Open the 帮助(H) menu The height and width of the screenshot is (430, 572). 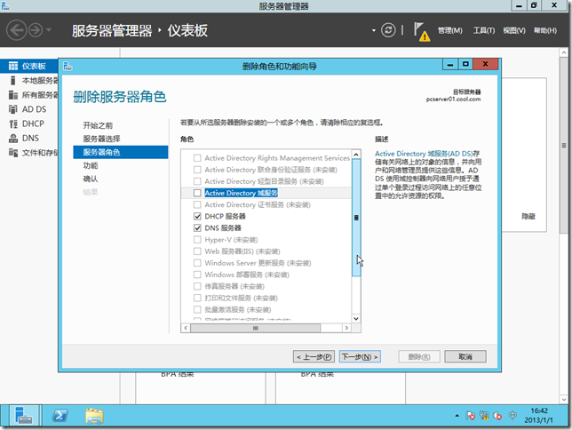pyautogui.click(x=545, y=30)
